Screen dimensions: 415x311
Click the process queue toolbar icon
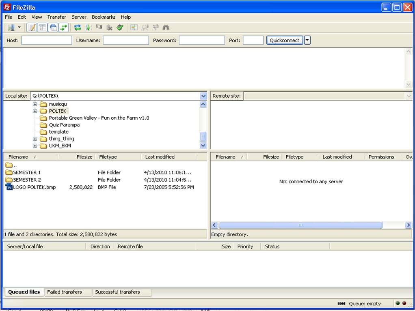click(x=88, y=28)
